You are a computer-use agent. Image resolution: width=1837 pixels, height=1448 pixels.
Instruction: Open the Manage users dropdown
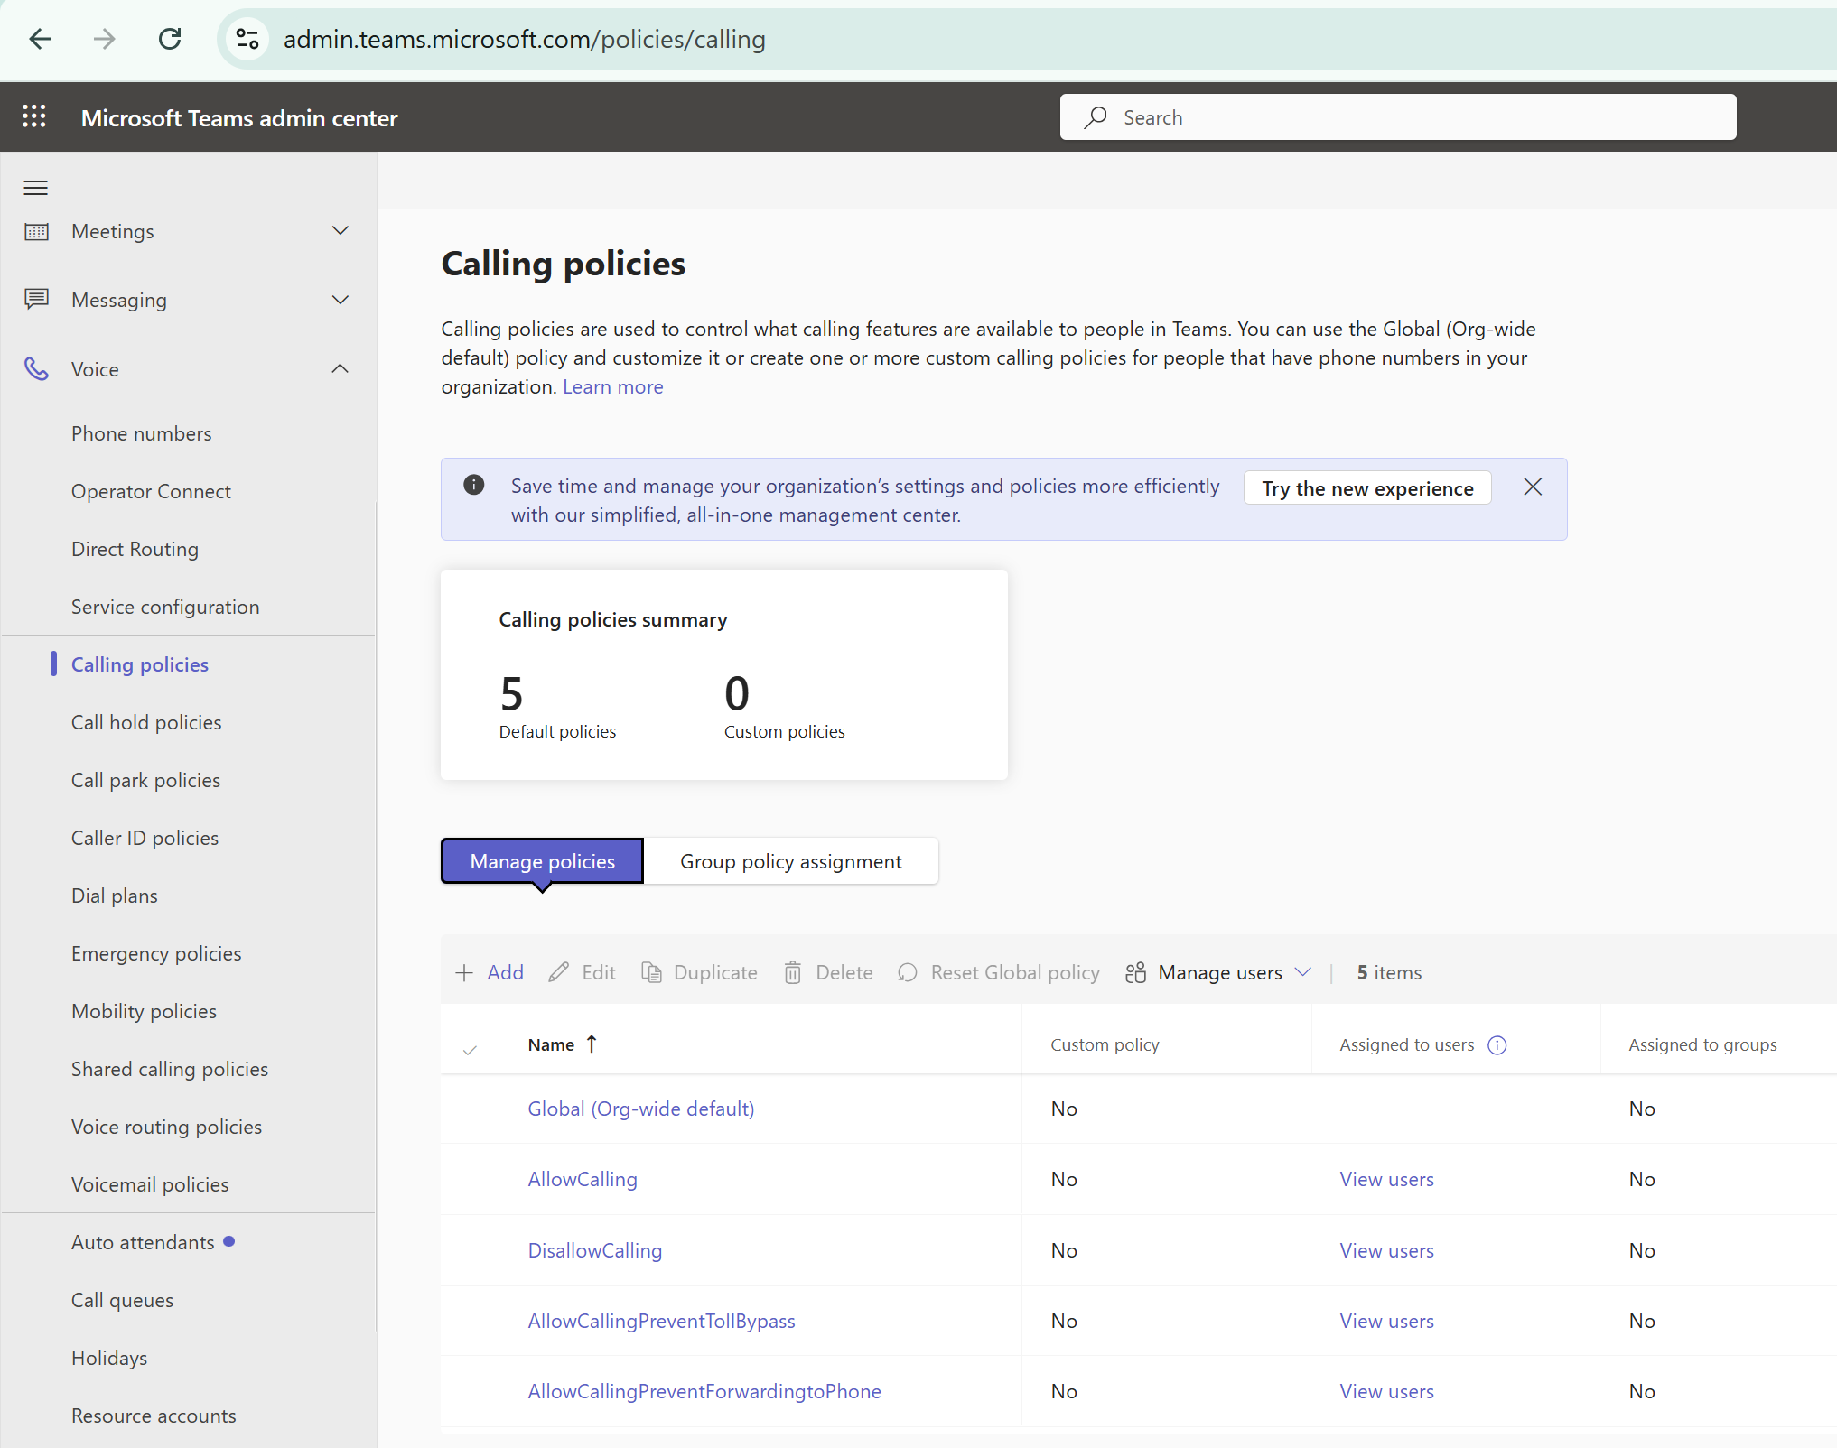point(1218,972)
